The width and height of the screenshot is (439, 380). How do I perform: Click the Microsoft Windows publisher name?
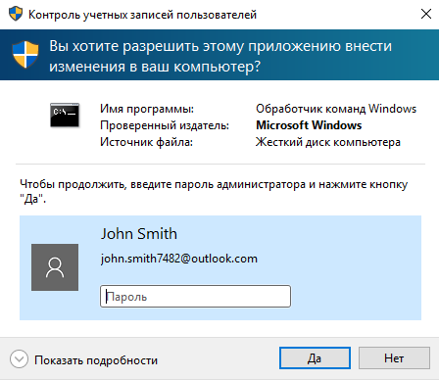point(309,125)
